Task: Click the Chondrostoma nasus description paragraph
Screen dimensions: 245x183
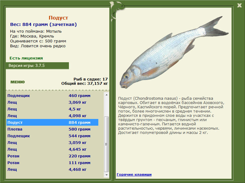Action: click(x=171, y=116)
